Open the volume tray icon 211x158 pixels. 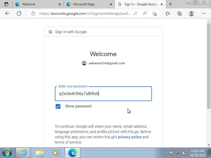[x=184, y=153]
